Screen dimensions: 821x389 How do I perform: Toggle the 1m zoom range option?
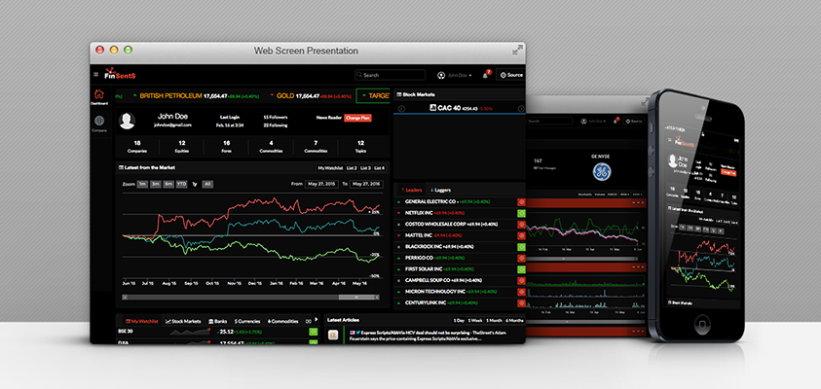pyautogui.click(x=143, y=183)
